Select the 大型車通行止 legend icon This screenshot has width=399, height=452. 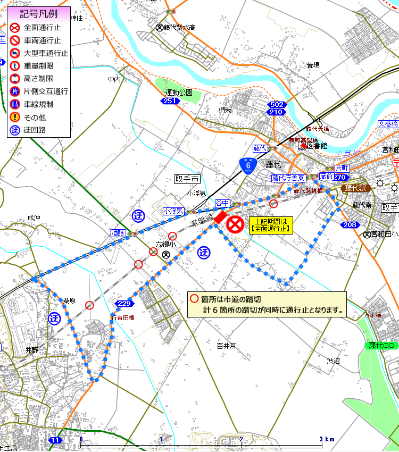pos(15,53)
